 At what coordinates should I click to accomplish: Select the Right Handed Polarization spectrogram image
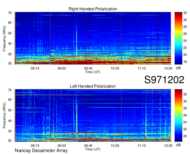point(93,38)
